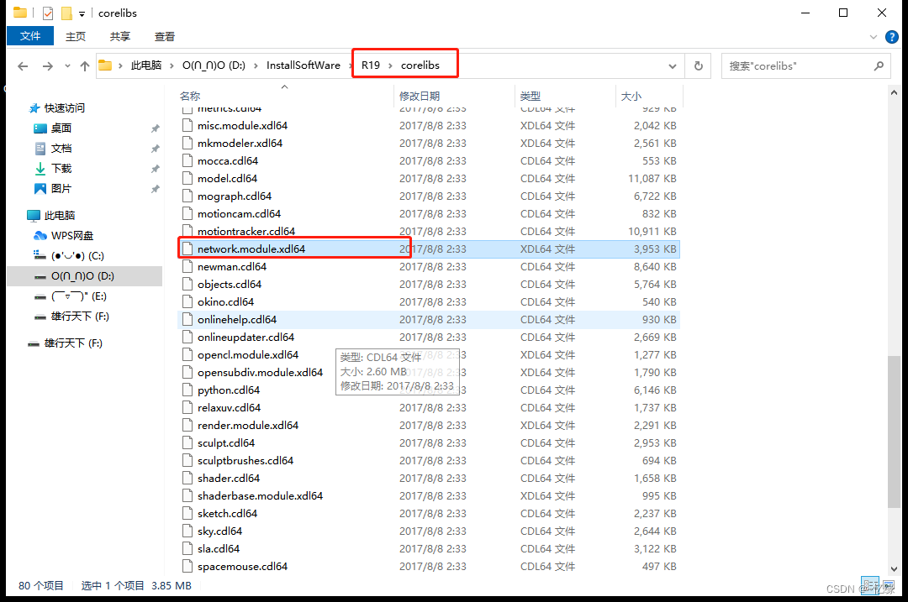Viewport: 908px width, 602px height.
Task: Sort by the 名称 column header
Action: pos(190,96)
